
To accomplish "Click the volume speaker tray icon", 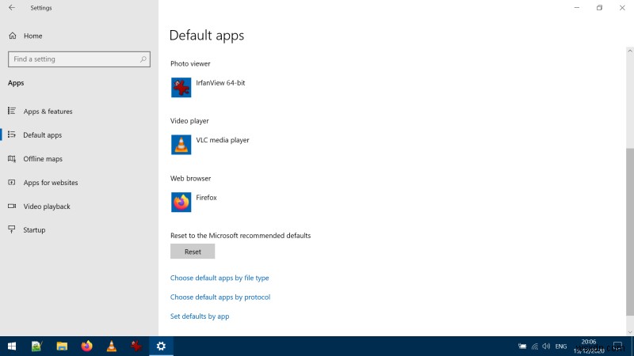I will (546, 347).
